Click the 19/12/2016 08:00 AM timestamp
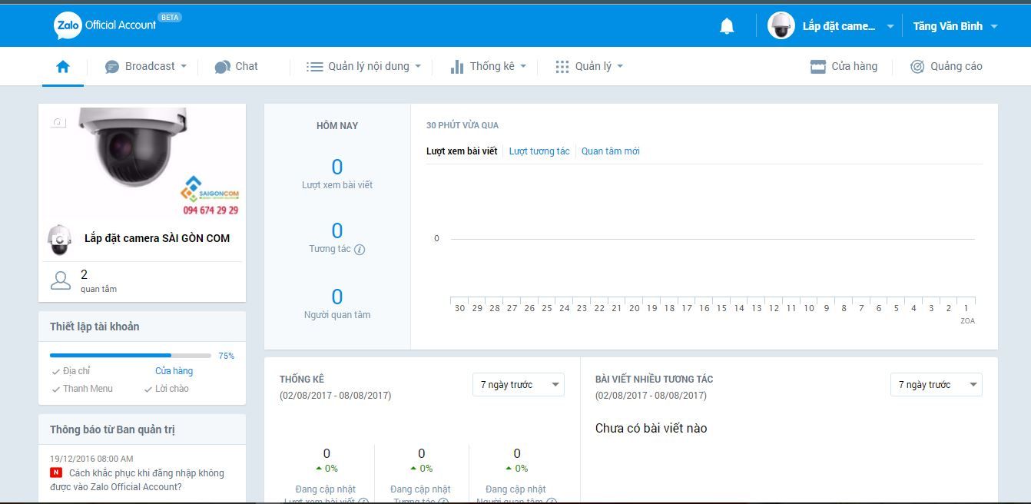 coord(91,459)
